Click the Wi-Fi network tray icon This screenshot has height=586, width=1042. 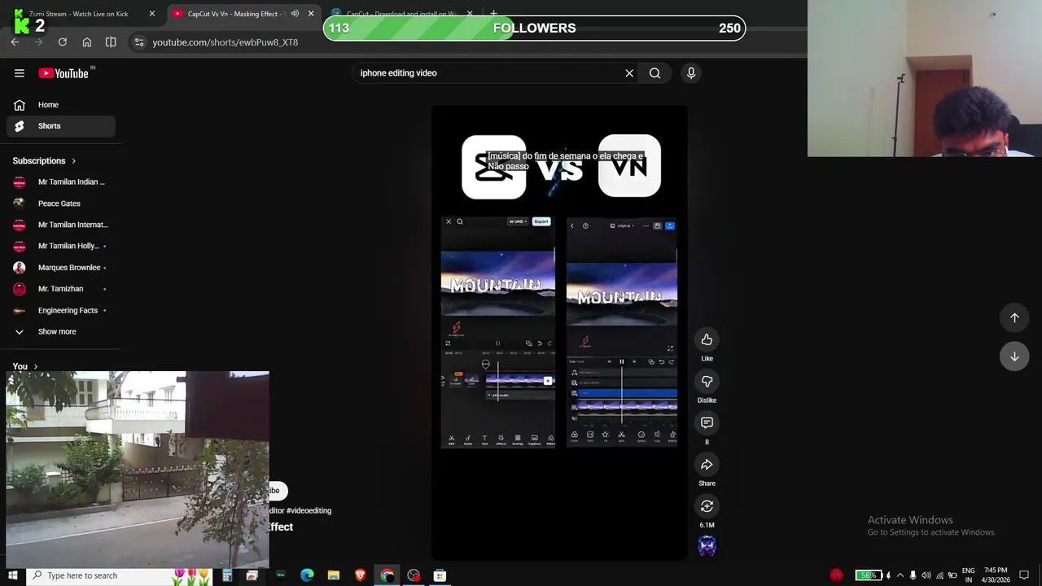click(x=939, y=575)
